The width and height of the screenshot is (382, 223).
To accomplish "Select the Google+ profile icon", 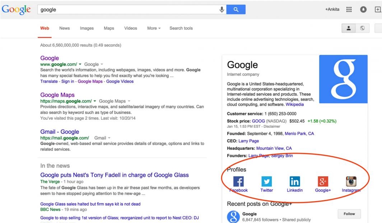I will coord(322,181).
